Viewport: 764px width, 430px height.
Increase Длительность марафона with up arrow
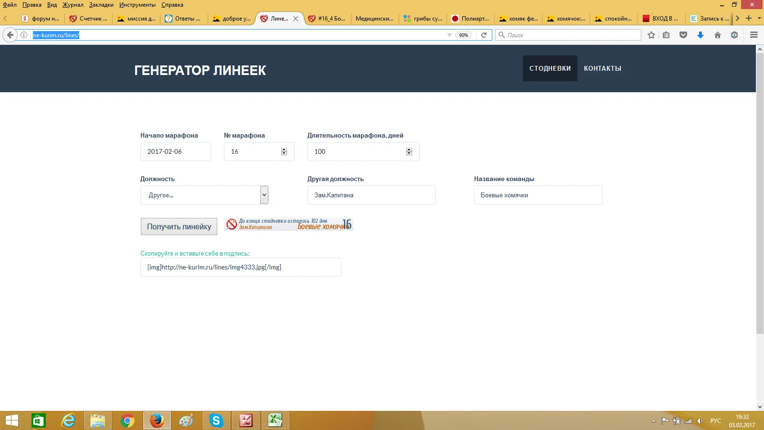pos(409,150)
